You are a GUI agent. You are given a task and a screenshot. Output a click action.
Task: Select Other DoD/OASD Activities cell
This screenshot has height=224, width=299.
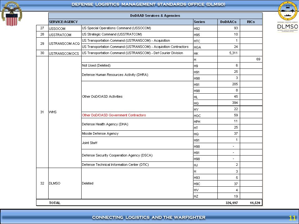point(137,96)
